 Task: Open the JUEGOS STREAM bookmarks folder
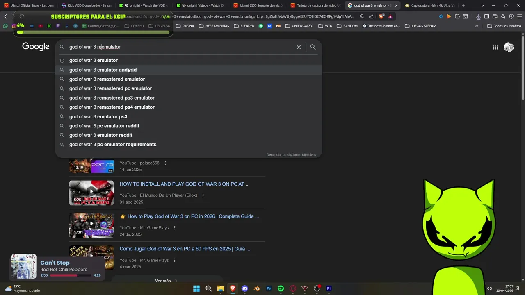point(420,26)
